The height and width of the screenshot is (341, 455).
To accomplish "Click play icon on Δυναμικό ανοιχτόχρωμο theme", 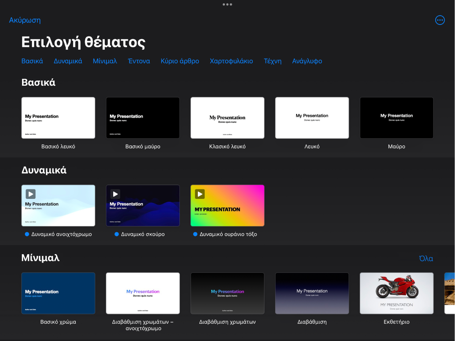I will point(30,194).
